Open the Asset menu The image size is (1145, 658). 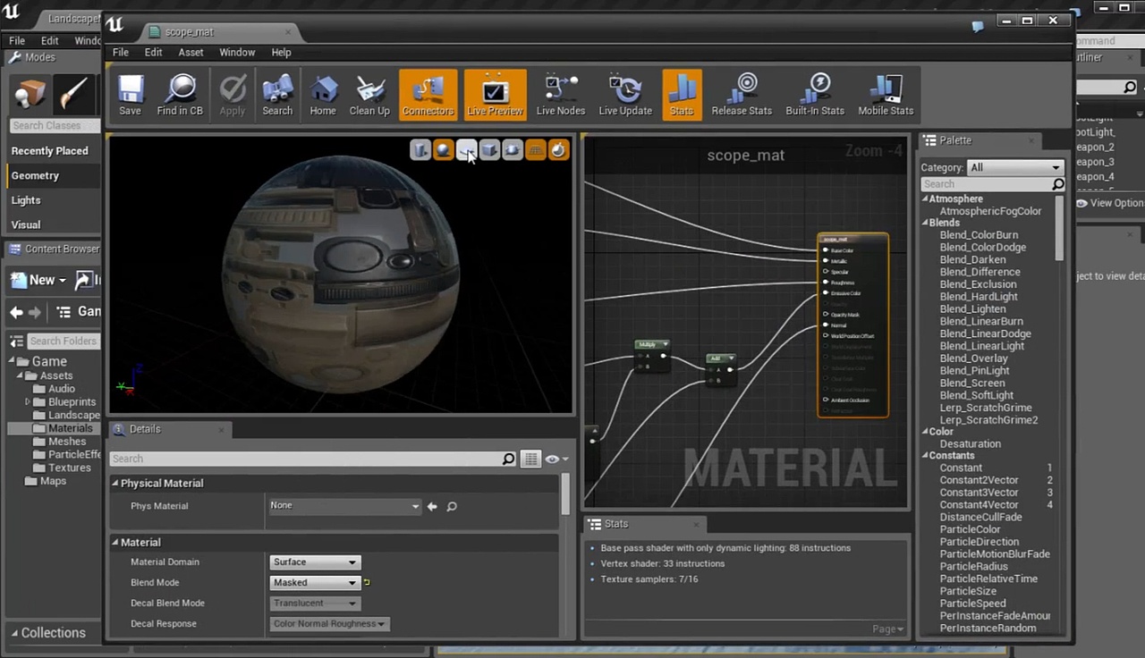coord(191,52)
